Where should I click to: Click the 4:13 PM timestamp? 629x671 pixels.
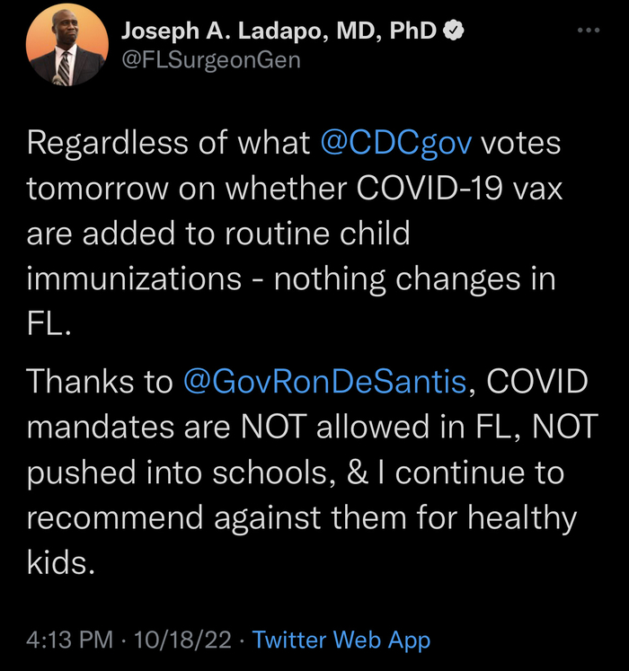click(x=70, y=640)
